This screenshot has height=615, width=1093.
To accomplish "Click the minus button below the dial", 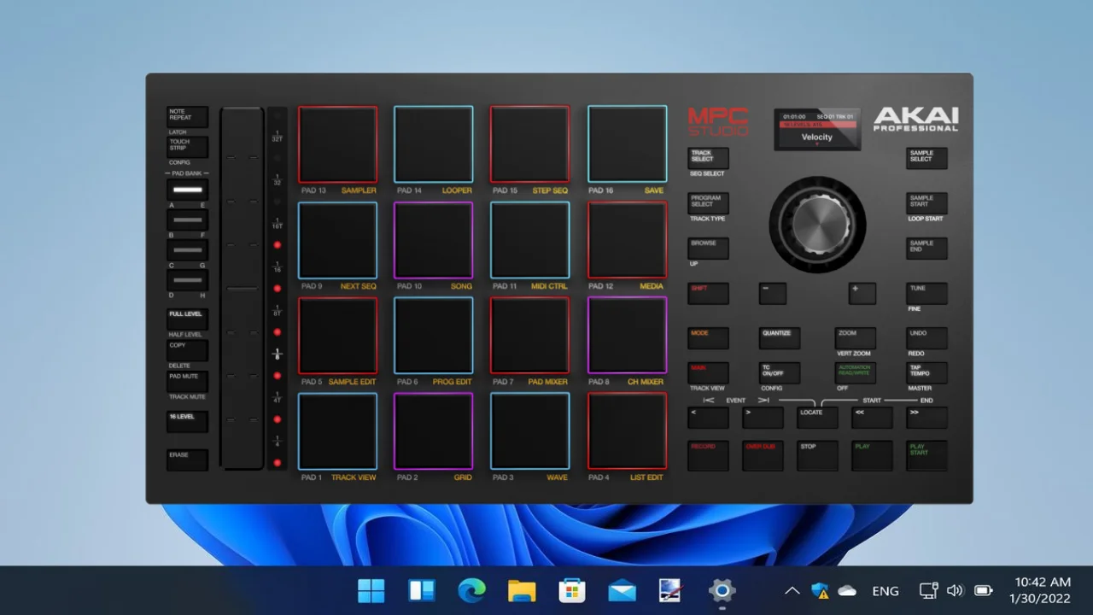I will [x=772, y=293].
